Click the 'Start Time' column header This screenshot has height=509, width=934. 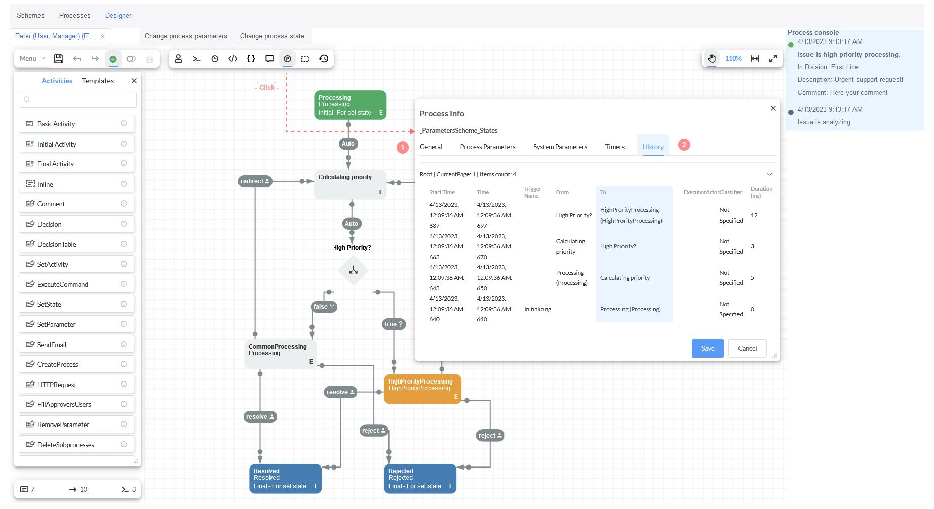[x=442, y=192]
